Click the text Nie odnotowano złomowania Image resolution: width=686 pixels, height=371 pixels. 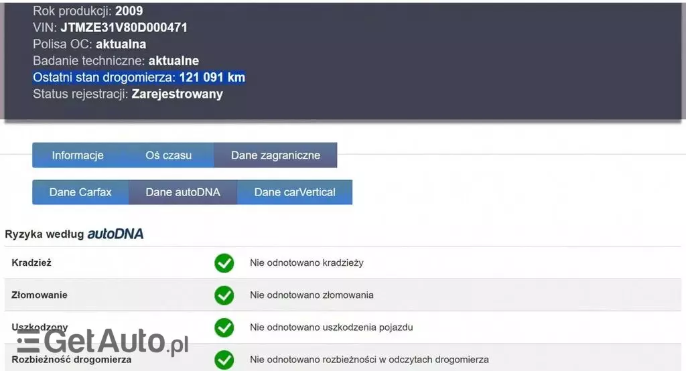tap(312, 295)
